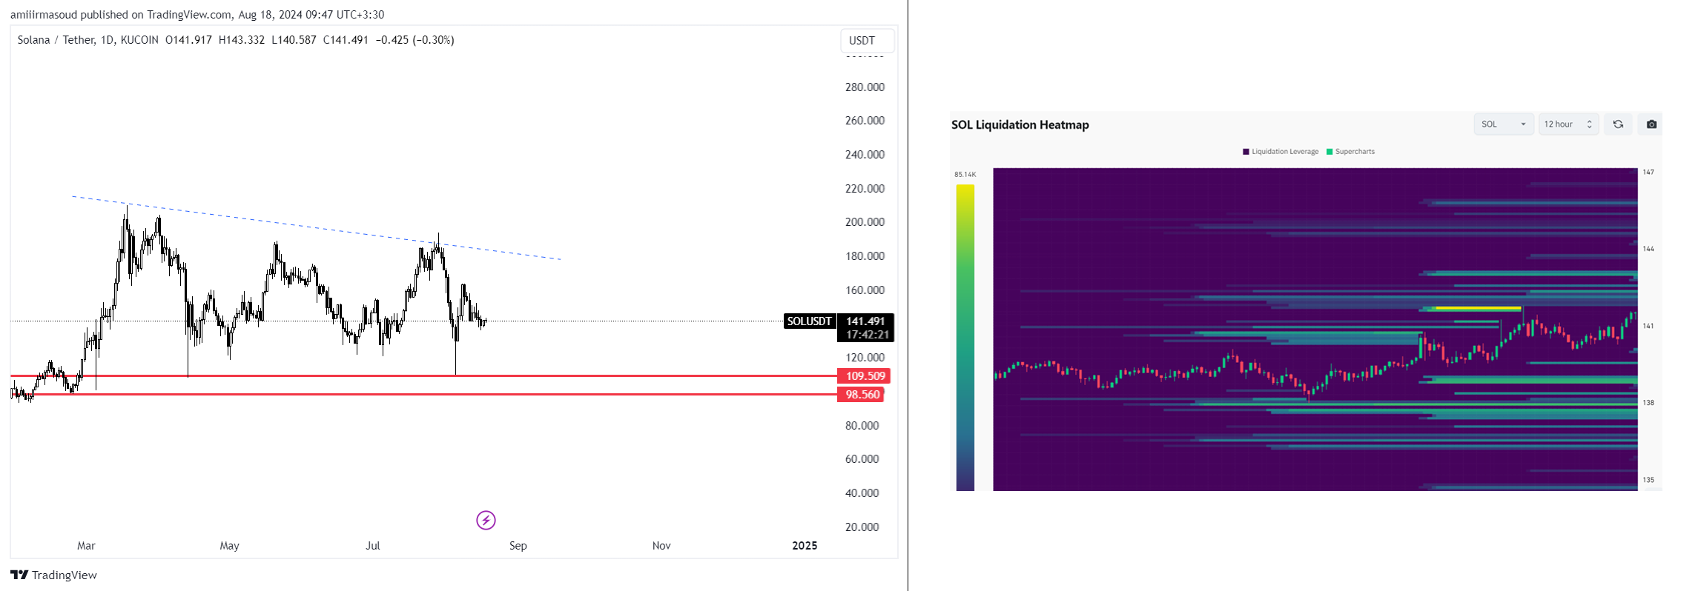Click the USDT currency button
This screenshot has height=591, width=1701.
coord(867,41)
